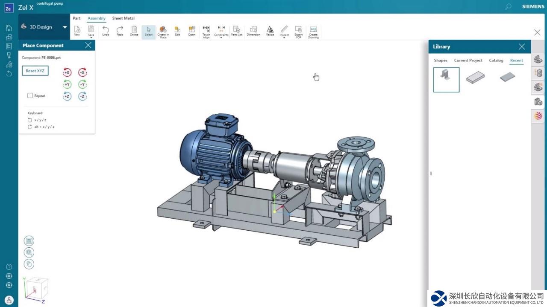
Task: Open the Parts List tool
Action: (x=236, y=31)
